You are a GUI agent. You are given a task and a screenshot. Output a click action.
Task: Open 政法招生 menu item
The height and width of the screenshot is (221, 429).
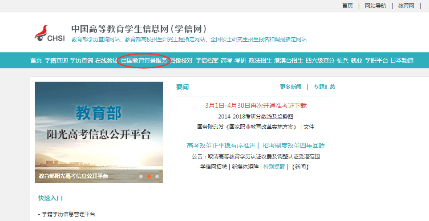(260, 60)
